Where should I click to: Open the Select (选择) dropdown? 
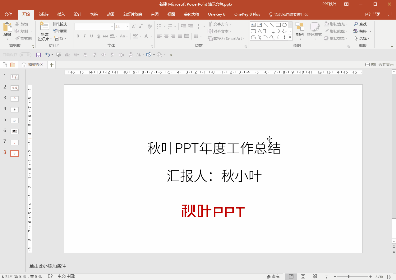[362, 38]
